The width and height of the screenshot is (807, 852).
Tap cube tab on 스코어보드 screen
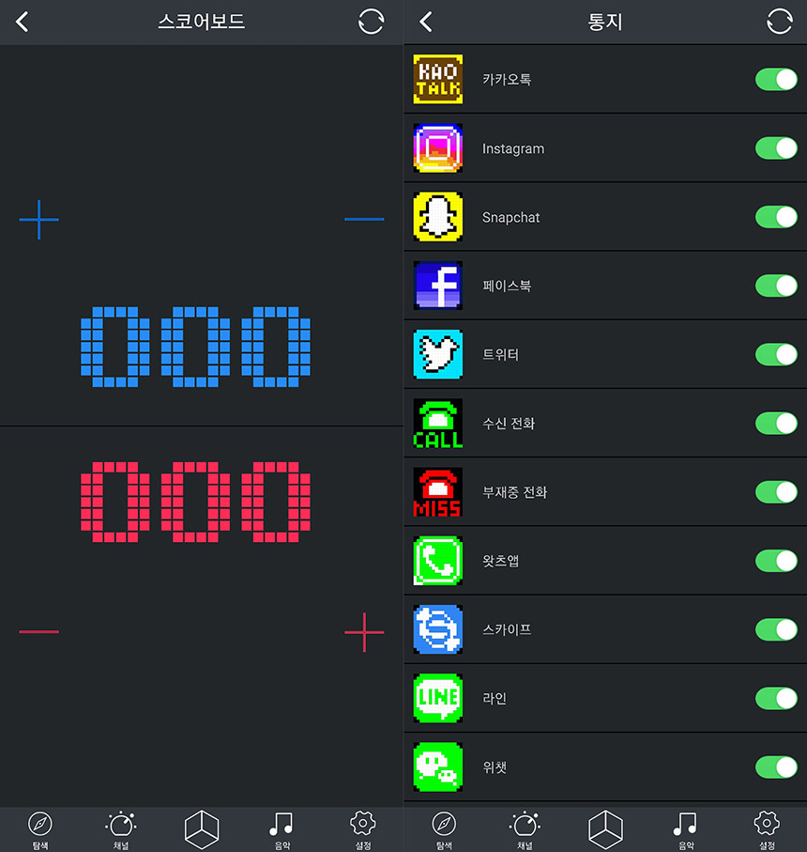(202, 829)
